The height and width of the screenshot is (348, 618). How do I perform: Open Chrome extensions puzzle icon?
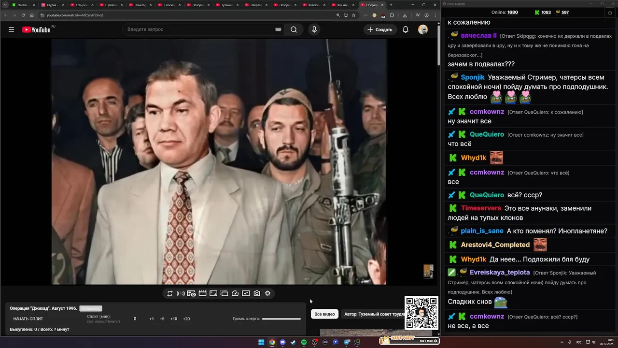392,15
